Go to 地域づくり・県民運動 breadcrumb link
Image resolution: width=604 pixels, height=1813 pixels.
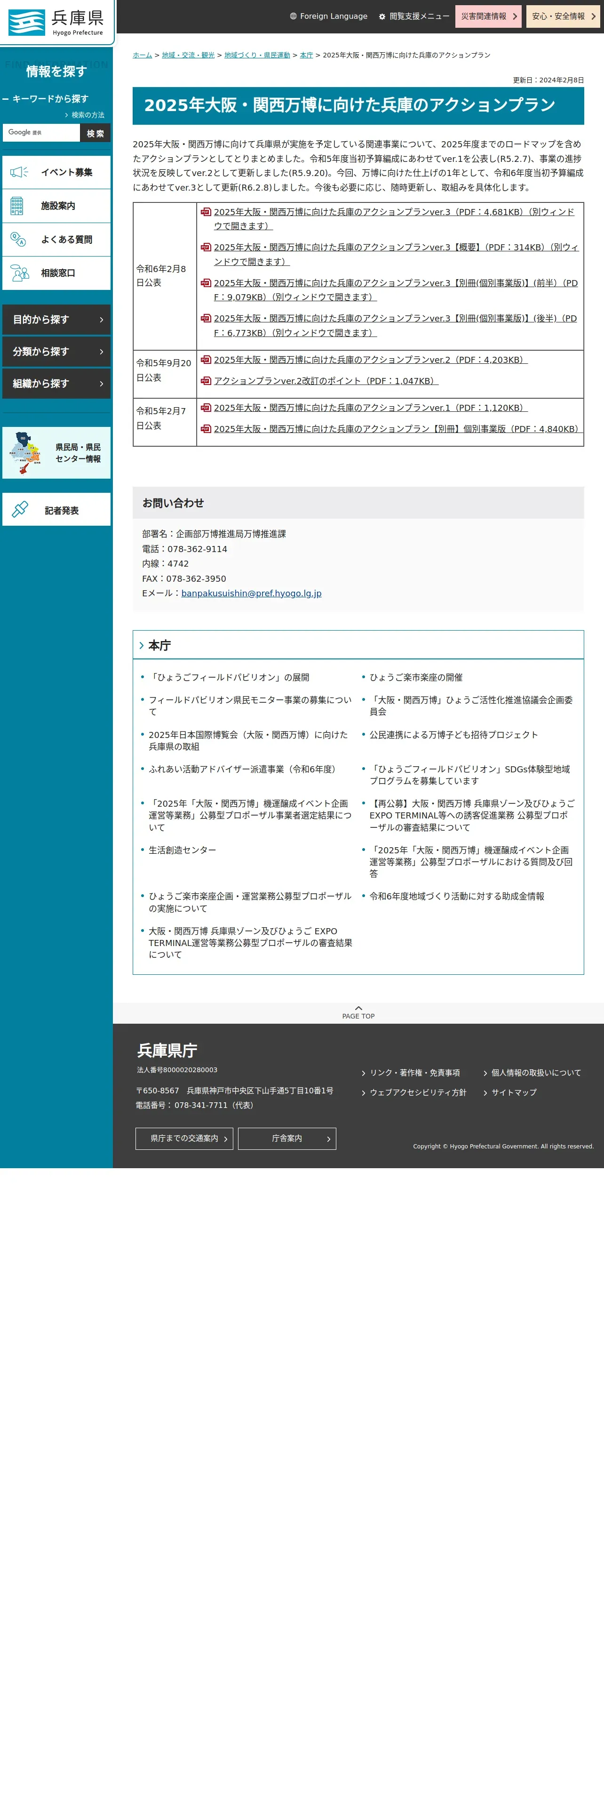257,55
